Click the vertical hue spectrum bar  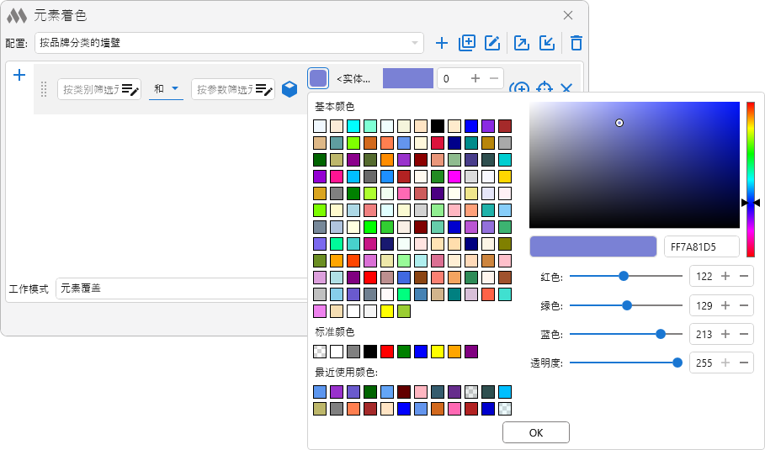click(751, 164)
